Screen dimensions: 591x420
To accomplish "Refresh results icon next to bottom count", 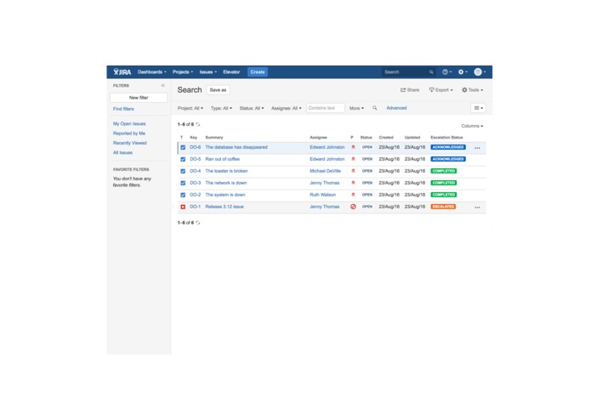I will 198,223.
